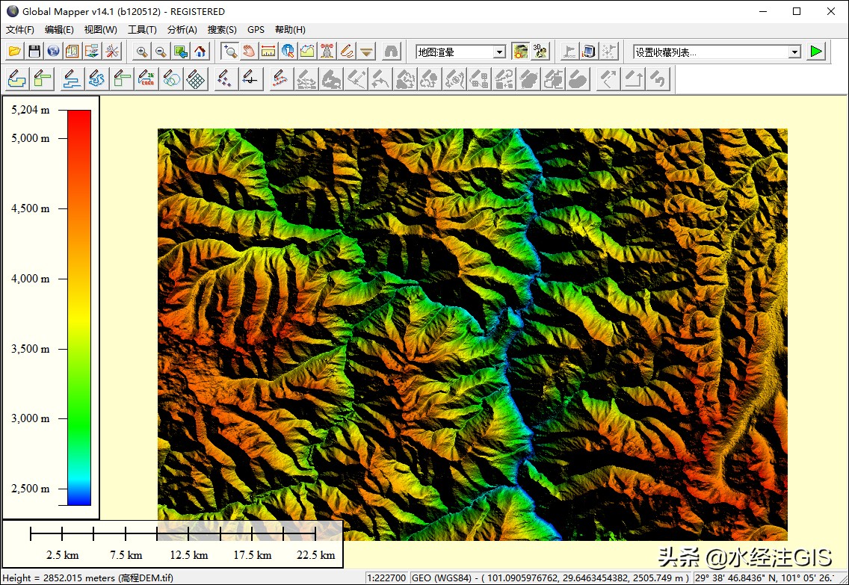Select the create regular grid pencil tool

coord(196,79)
